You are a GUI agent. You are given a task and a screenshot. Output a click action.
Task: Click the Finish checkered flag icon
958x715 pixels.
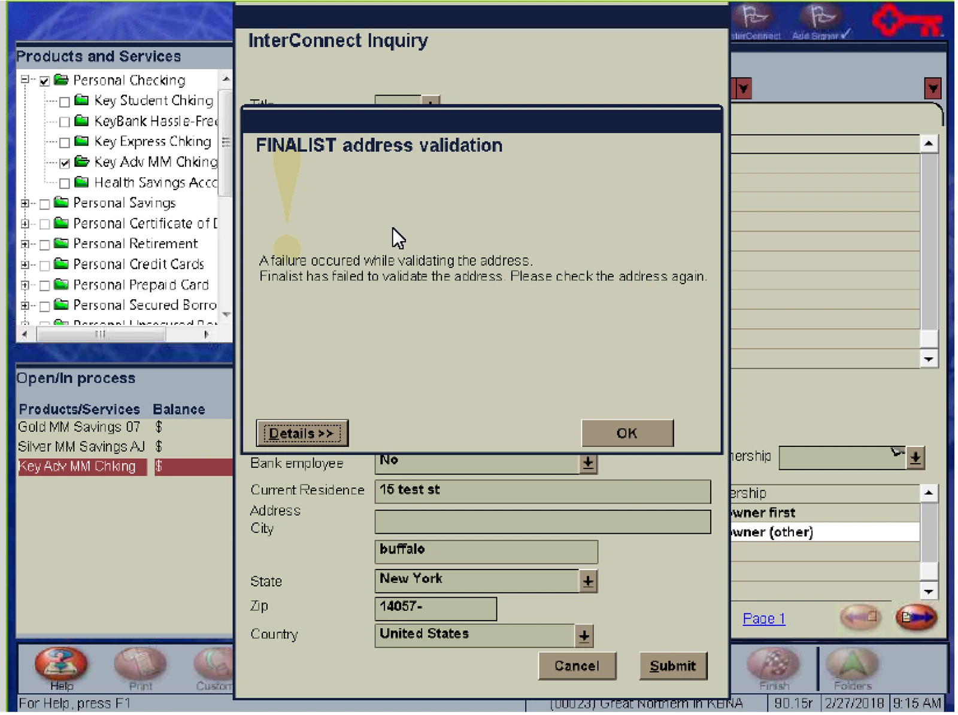coord(774,664)
